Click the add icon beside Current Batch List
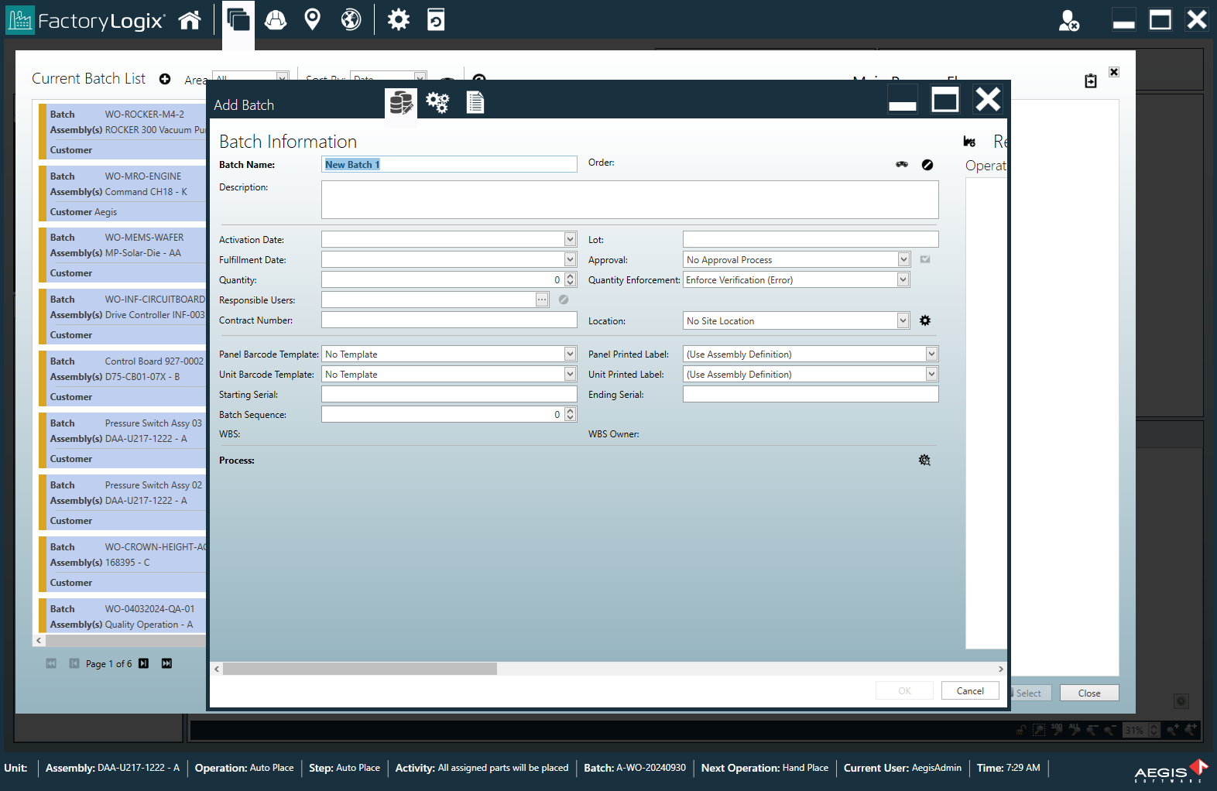Screen dimensions: 1217x791 click(x=165, y=79)
